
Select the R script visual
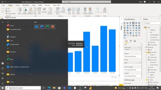[133, 33]
